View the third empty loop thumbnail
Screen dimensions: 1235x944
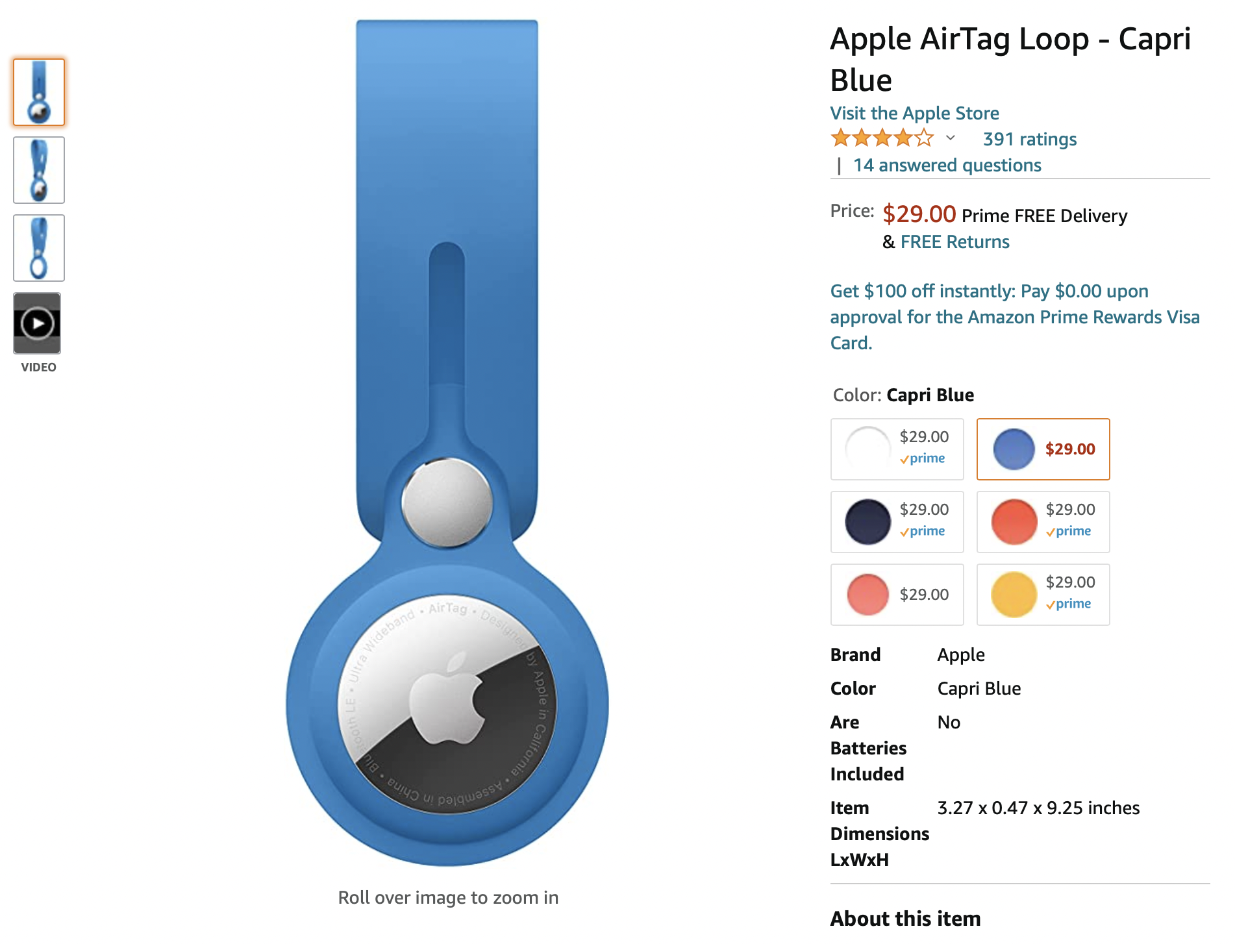[39, 248]
